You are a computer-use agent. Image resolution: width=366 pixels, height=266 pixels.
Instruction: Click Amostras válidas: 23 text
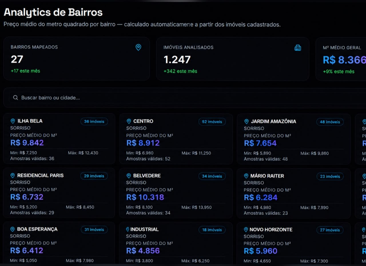[x=266, y=213]
